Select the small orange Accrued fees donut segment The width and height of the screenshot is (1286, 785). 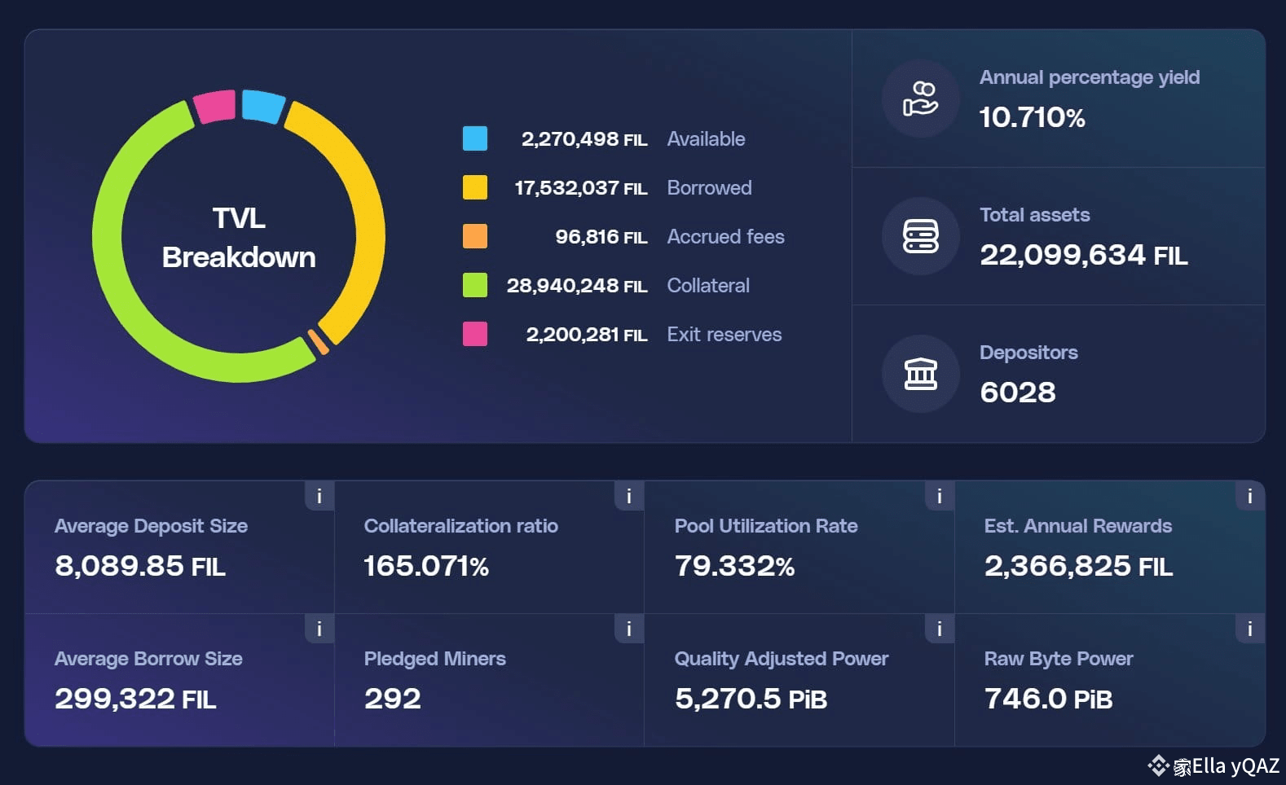point(319,342)
